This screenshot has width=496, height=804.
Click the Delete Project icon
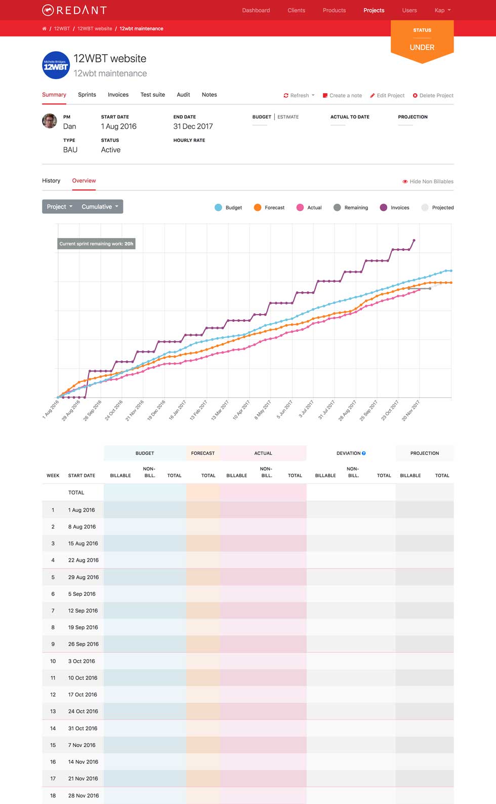tap(415, 95)
